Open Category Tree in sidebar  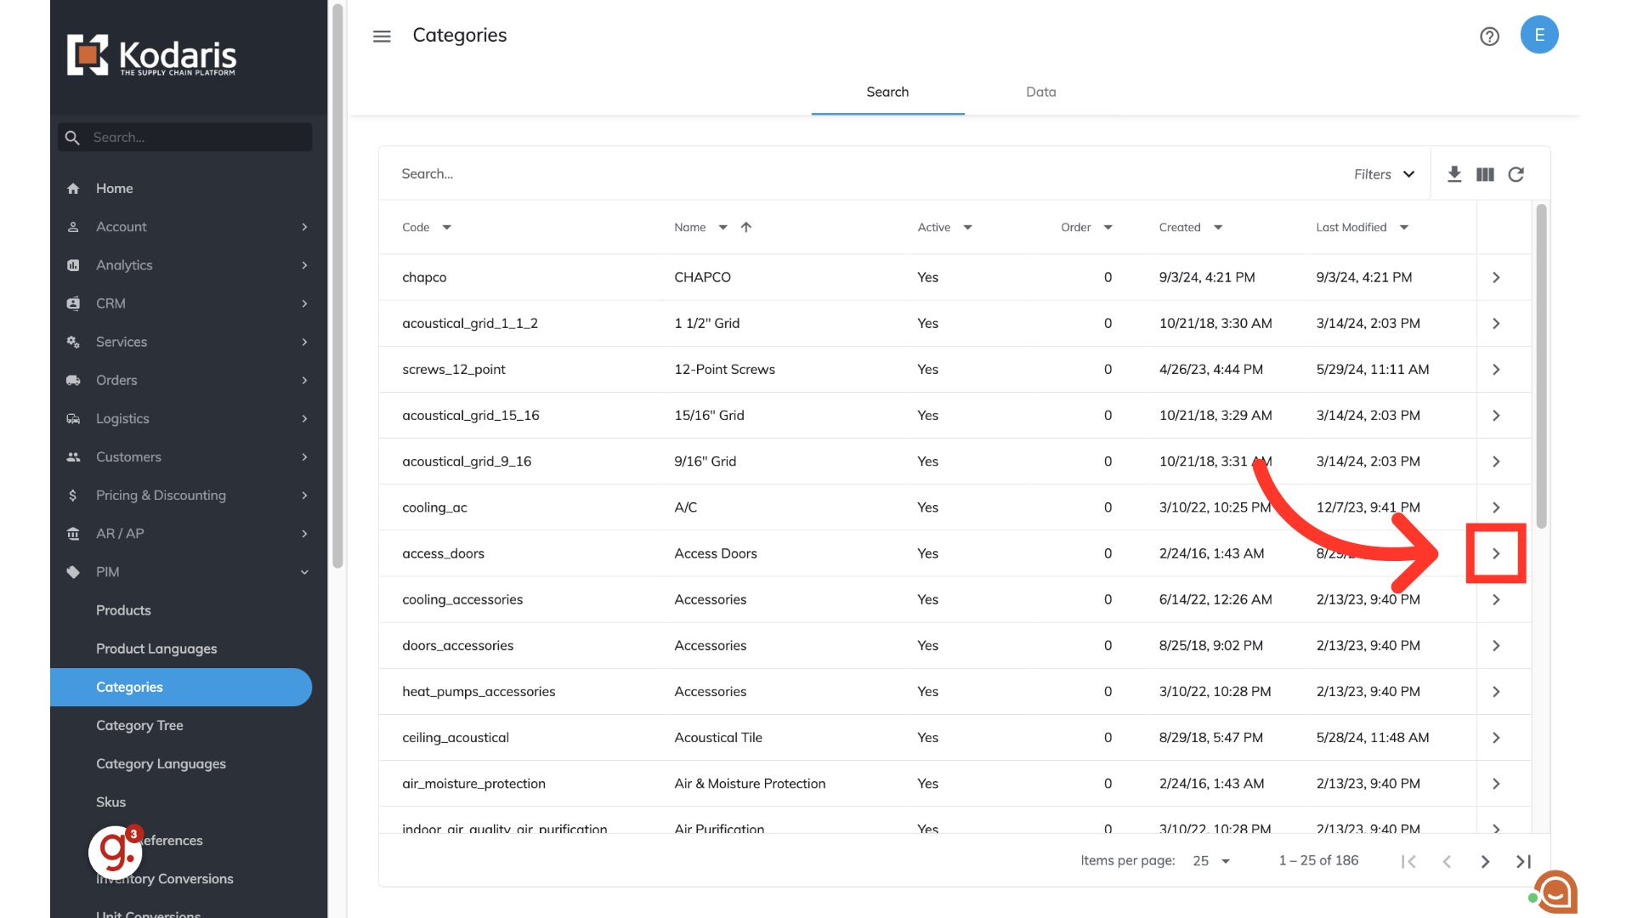pyautogui.click(x=139, y=725)
